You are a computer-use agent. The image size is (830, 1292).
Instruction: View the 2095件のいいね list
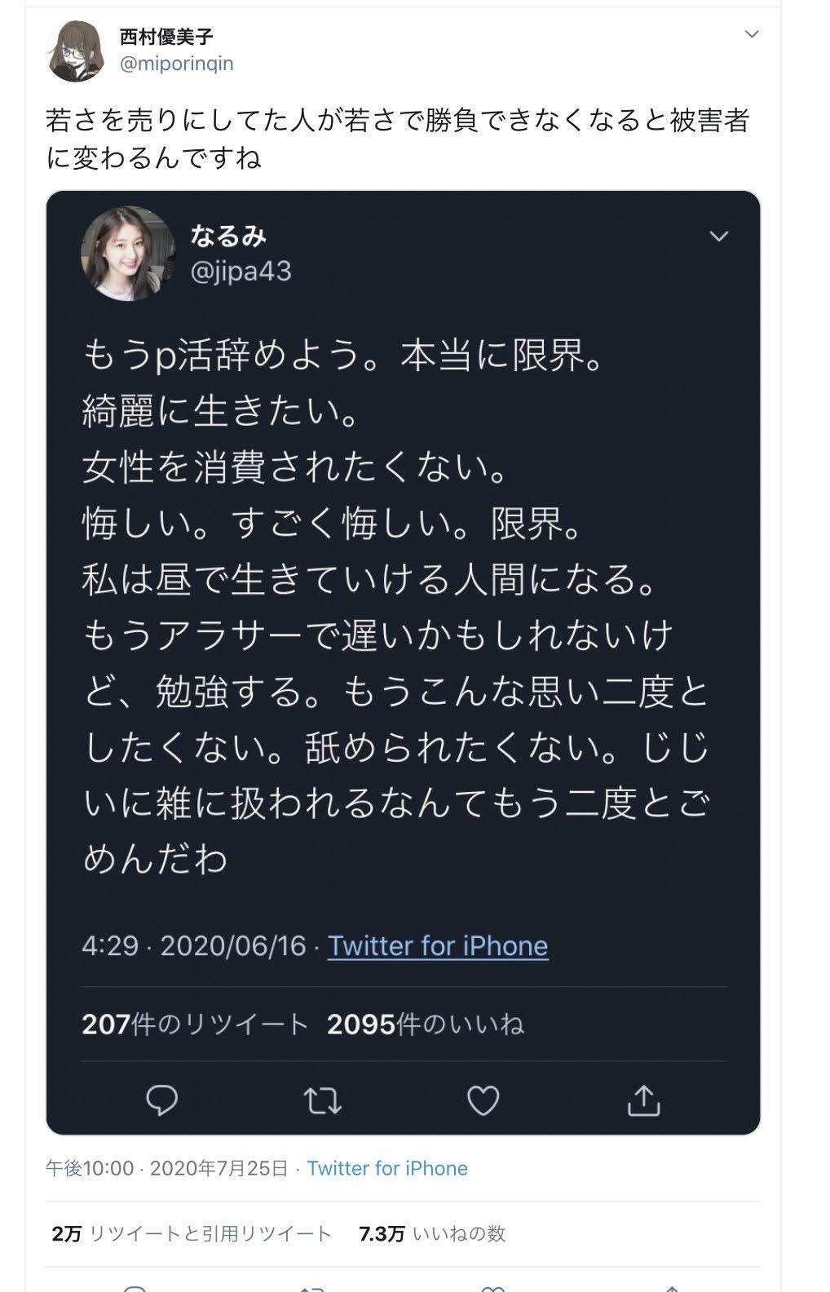[425, 1024]
